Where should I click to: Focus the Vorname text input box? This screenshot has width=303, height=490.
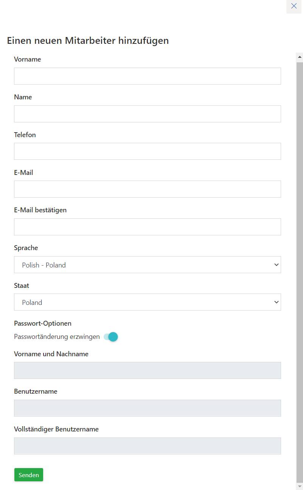pos(148,76)
